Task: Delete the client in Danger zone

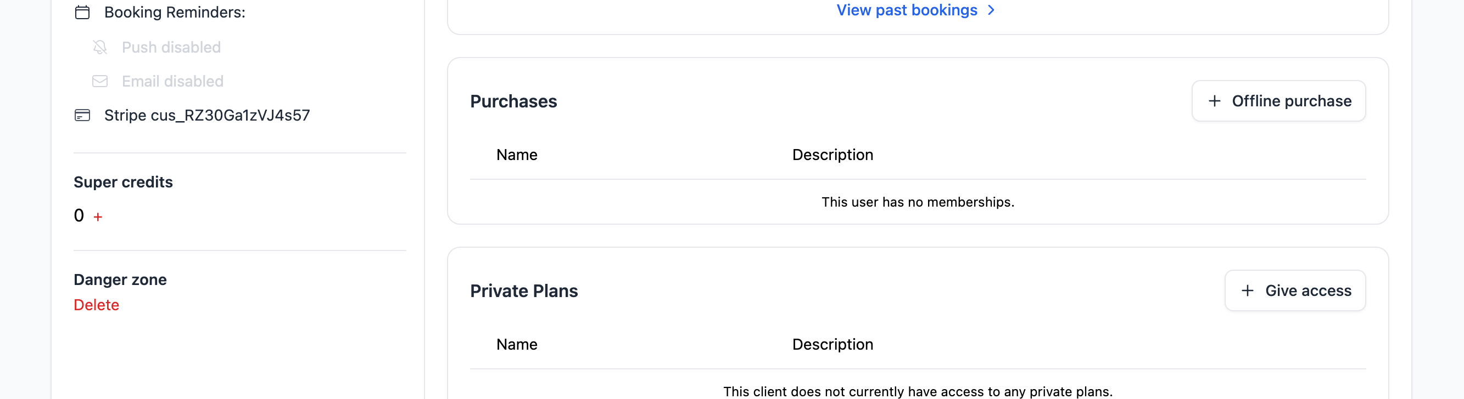Action: click(x=97, y=305)
